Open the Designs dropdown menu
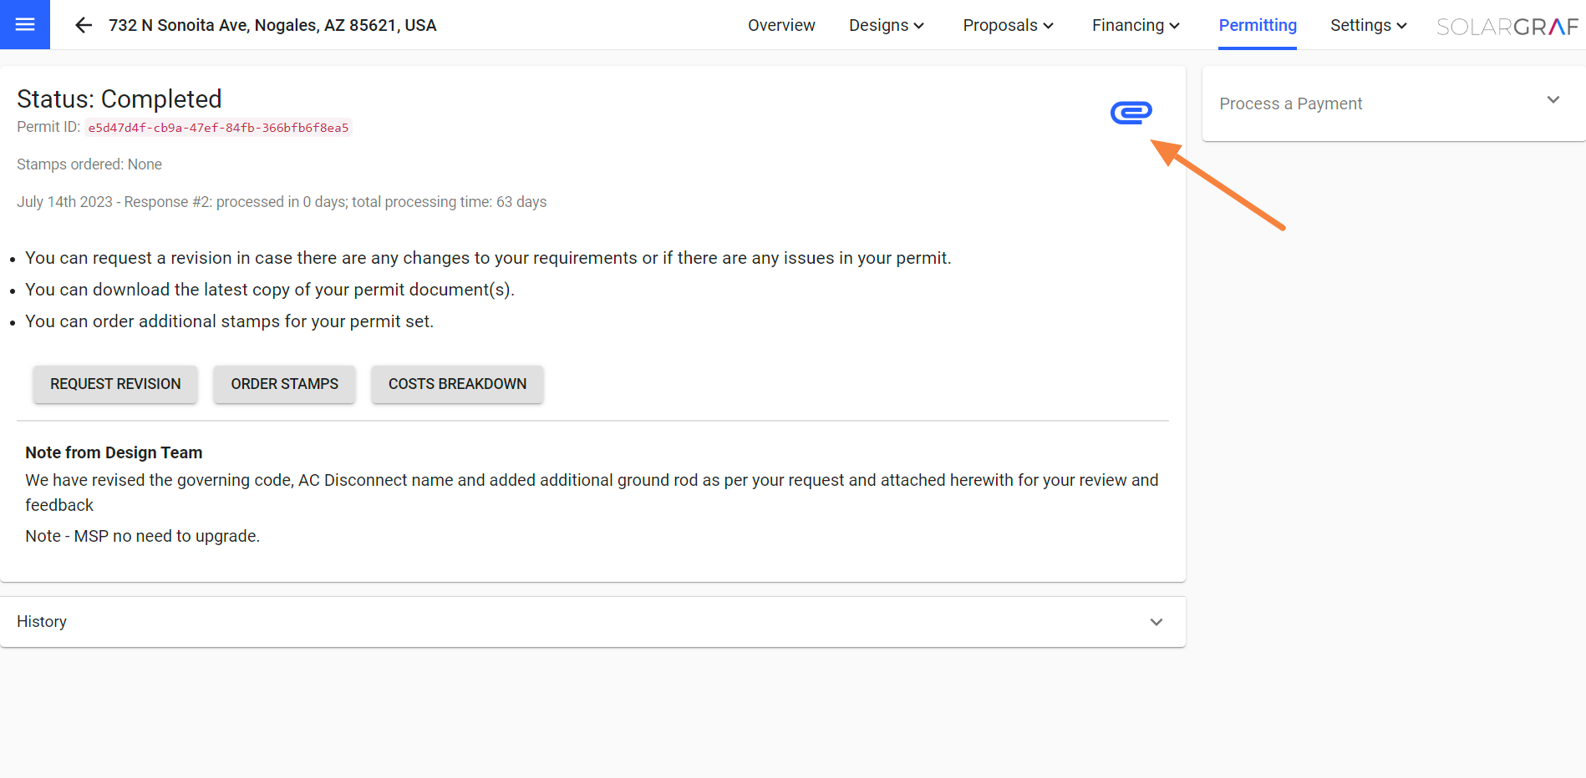The height and width of the screenshot is (778, 1586). [x=886, y=25]
